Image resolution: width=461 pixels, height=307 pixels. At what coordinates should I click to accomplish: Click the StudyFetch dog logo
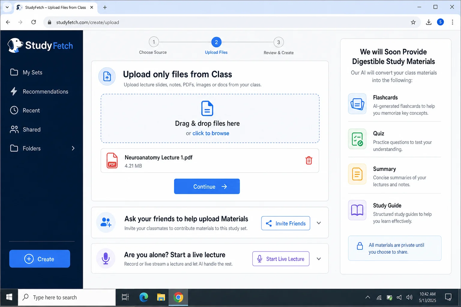[15, 45]
